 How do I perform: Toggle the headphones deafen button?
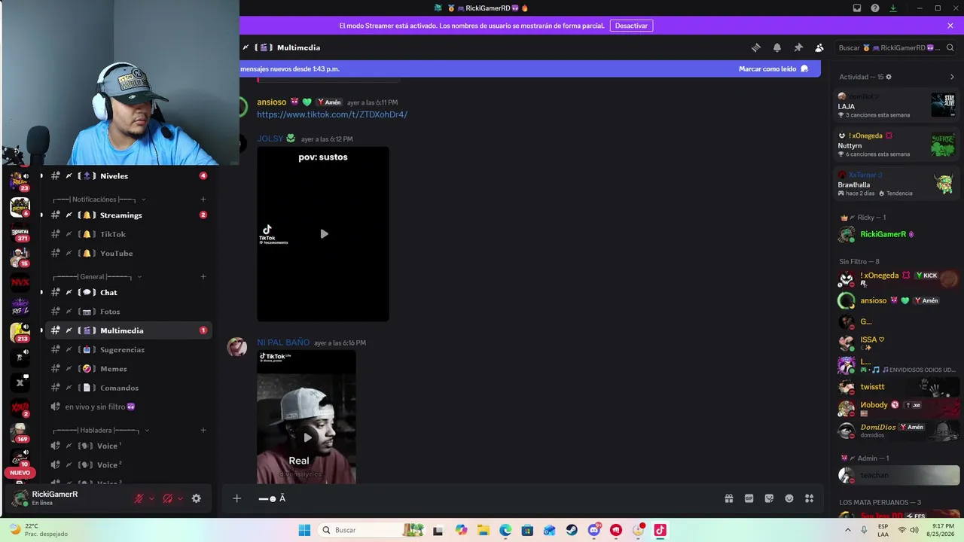168,498
